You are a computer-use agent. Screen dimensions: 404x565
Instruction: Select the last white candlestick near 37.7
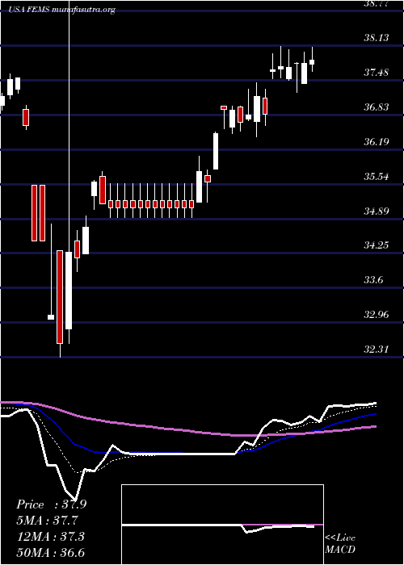pyautogui.click(x=312, y=62)
